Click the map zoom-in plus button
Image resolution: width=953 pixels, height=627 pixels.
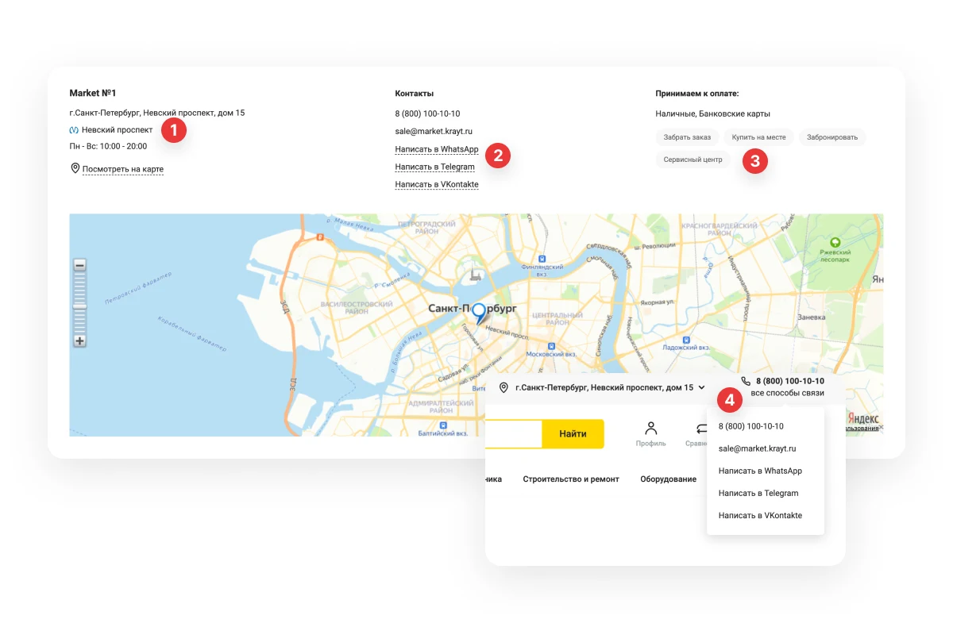(x=79, y=341)
